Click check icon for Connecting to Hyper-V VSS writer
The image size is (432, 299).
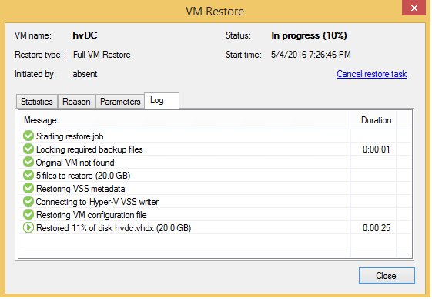click(28, 202)
